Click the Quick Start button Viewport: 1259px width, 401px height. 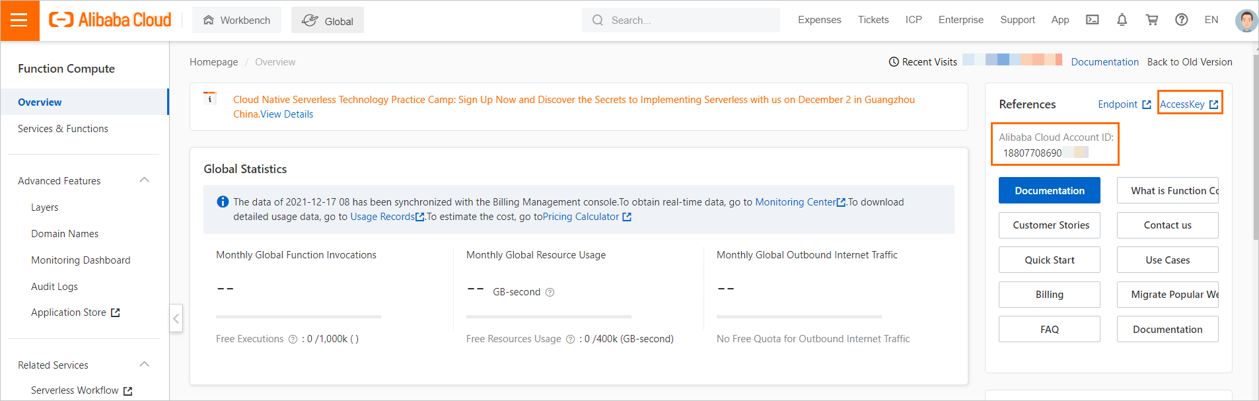point(1049,260)
